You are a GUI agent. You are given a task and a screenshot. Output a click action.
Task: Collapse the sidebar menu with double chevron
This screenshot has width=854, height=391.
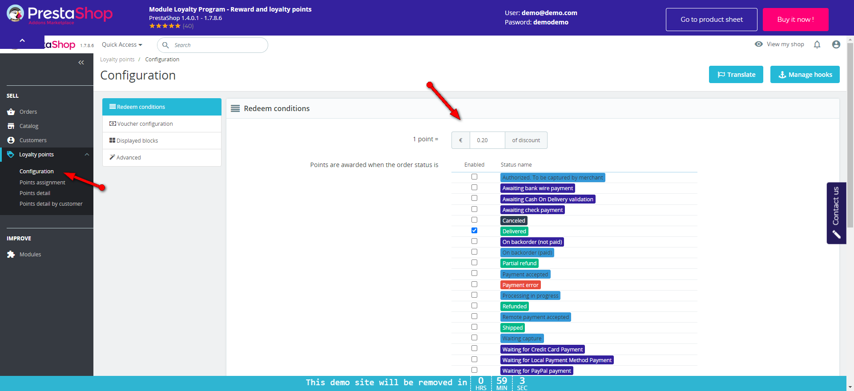point(81,63)
